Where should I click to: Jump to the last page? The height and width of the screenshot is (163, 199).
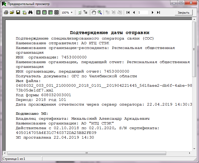(x=159, y=12)
